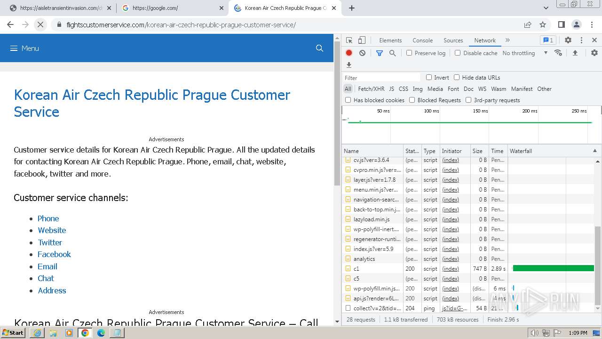This screenshot has width=602, height=339.
Task: Follow the Facebook link
Action: click(x=54, y=254)
